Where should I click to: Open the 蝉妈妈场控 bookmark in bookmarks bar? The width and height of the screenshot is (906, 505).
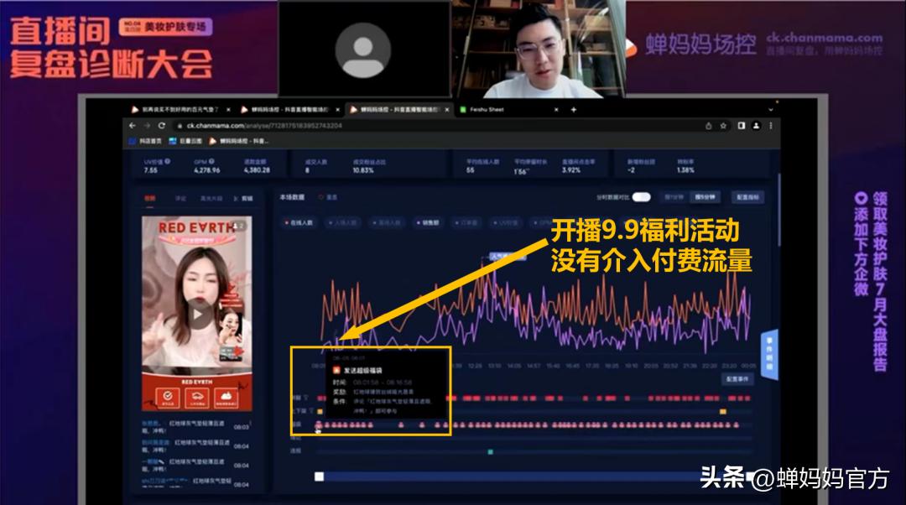tap(238, 140)
